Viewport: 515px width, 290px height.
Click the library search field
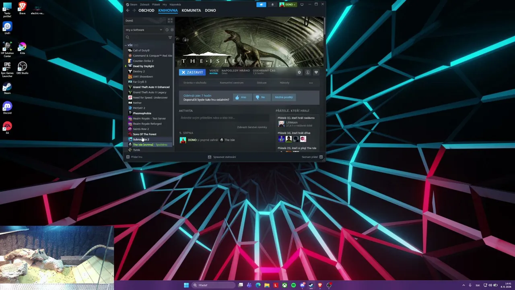146,37
